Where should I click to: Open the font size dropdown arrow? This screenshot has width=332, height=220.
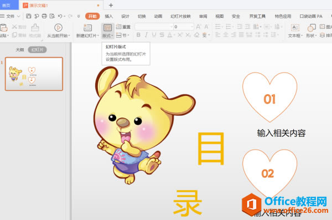pos(192,27)
